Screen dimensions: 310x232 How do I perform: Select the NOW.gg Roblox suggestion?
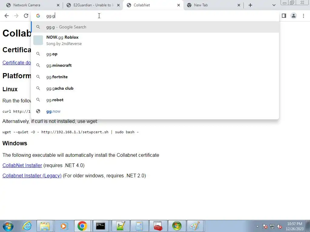(155, 40)
